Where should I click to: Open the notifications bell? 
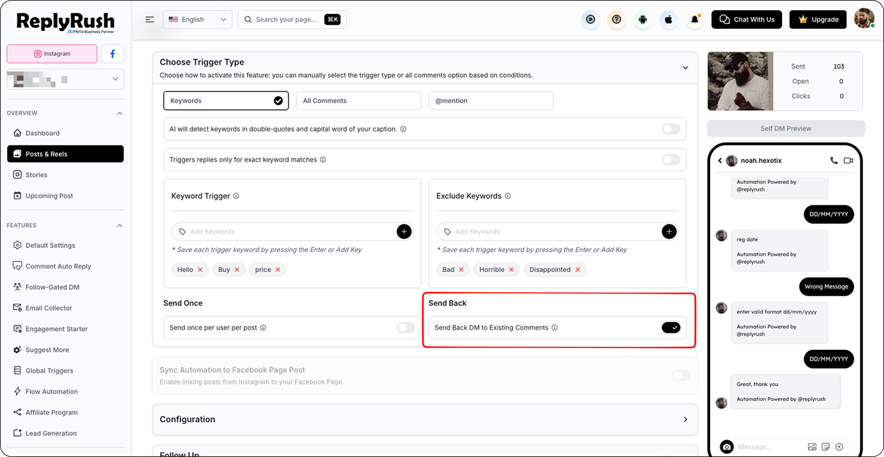click(x=695, y=19)
